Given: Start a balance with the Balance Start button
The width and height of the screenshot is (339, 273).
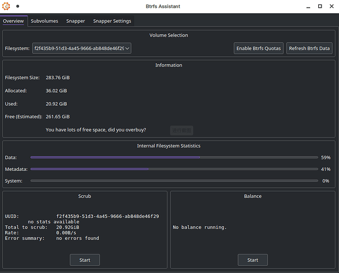Looking at the screenshot, I should point(253,260).
